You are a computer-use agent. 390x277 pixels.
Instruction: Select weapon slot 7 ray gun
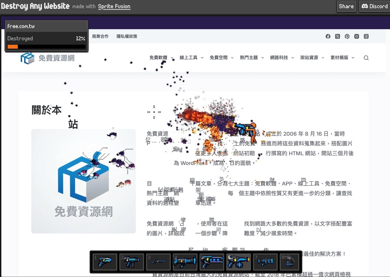point(265,262)
